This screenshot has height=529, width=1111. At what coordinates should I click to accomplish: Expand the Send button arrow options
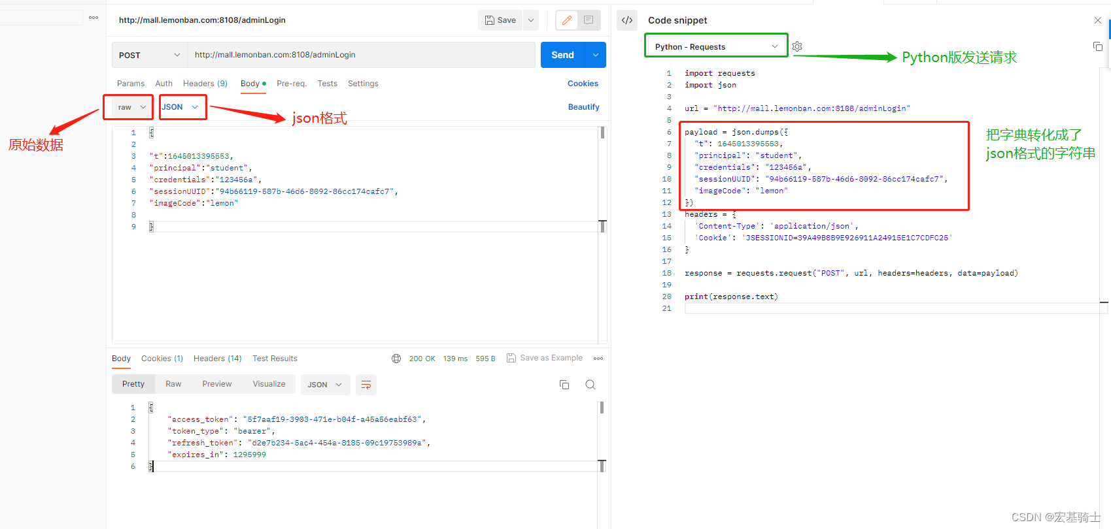pos(596,55)
